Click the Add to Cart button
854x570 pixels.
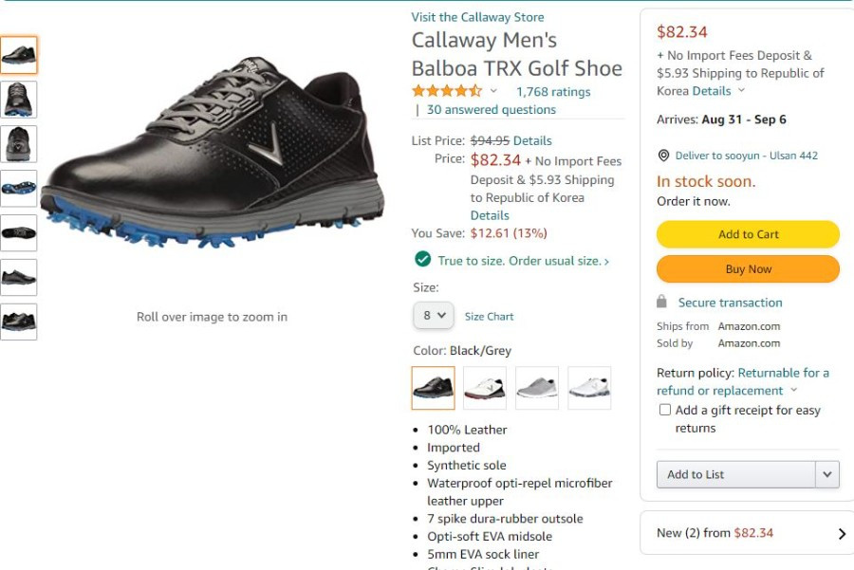(748, 234)
